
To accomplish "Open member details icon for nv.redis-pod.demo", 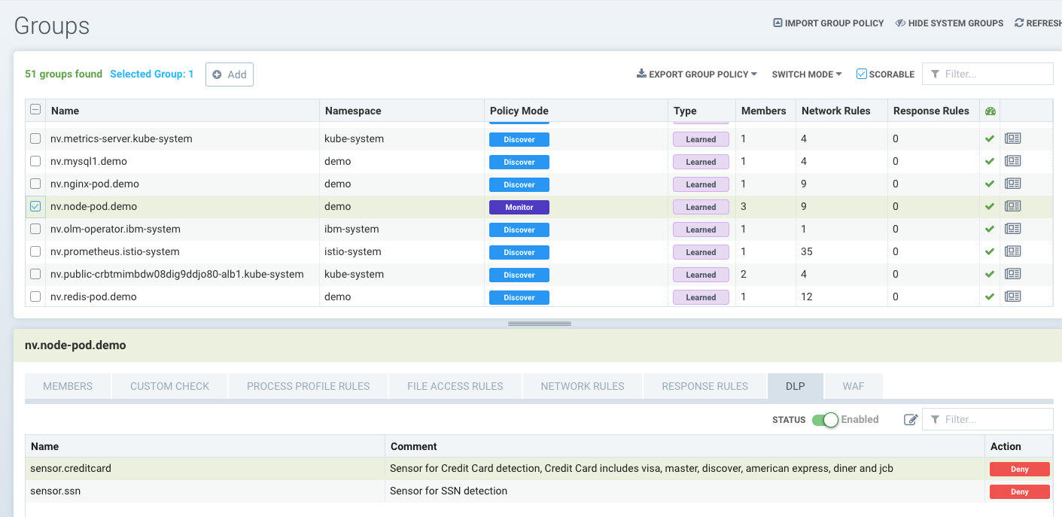I will [1012, 297].
